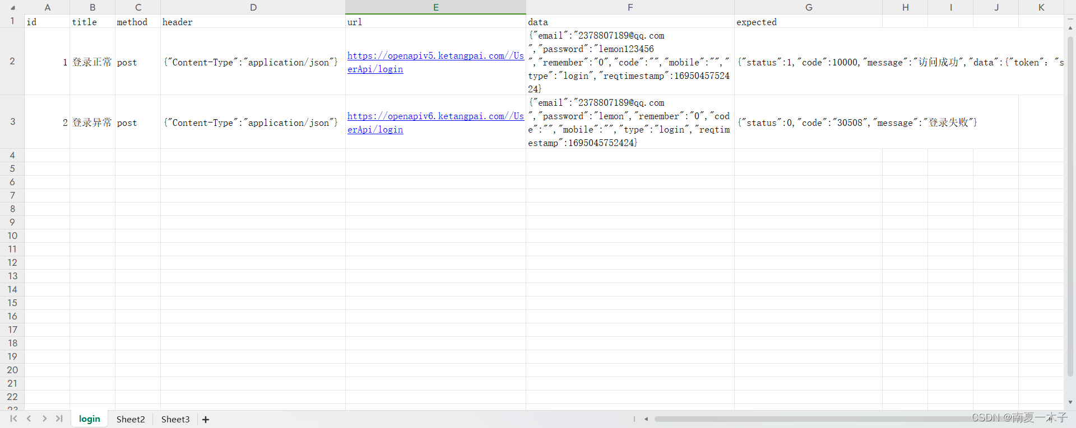Switch to the Sheet2 tab

coord(131,419)
